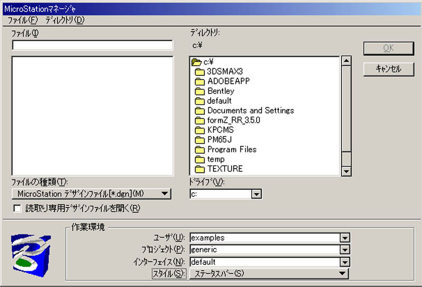
Task: Click directory list scroll down arrow
Action: click(x=346, y=171)
